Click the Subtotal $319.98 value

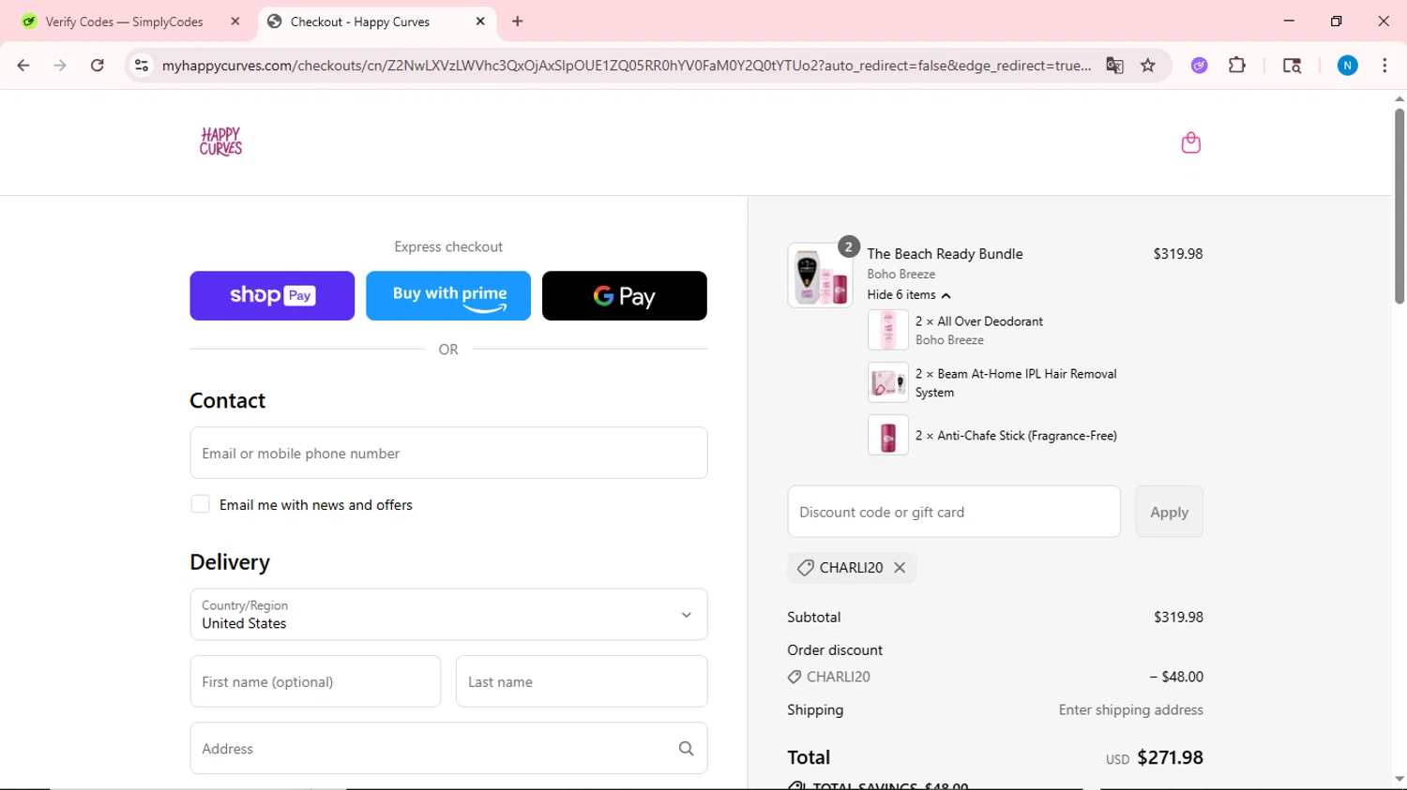tap(1178, 618)
